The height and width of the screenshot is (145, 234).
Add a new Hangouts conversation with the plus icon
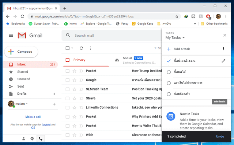pyautogui.click(x=54, y=104)
